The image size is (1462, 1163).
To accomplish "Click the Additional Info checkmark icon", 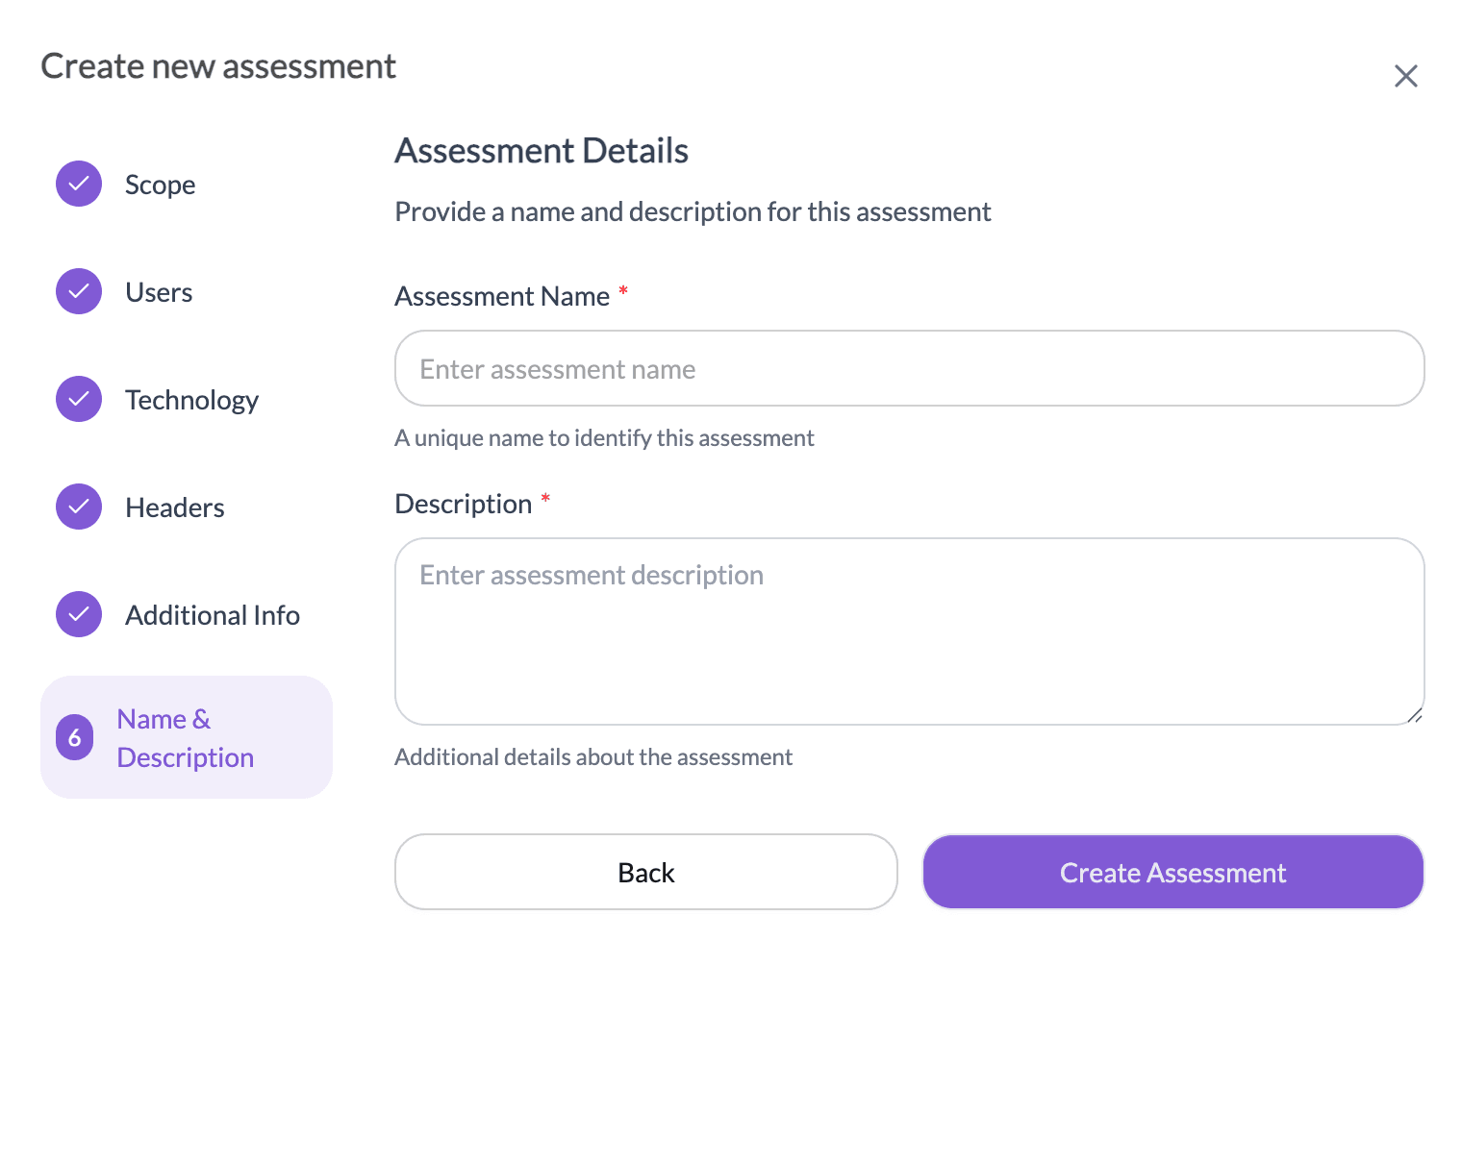I will point(79,614).
